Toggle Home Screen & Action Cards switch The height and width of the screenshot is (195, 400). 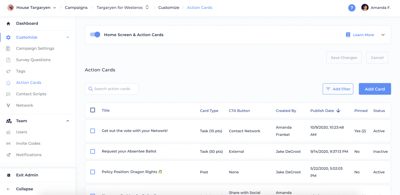(x=95, y=35)
